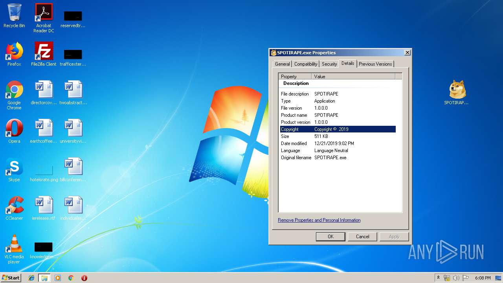
Task: Select the Details tab
Action: pyautogui.click(x=348, y=63)
